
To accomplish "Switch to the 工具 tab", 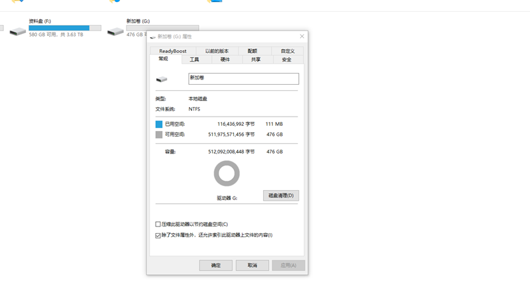I will [194, 60].
